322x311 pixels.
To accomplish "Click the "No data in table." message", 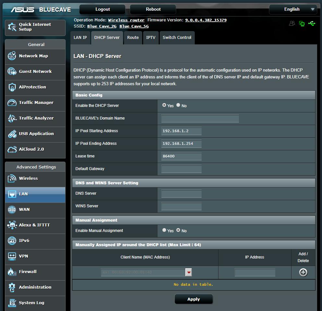I will (x=193, y=284).
